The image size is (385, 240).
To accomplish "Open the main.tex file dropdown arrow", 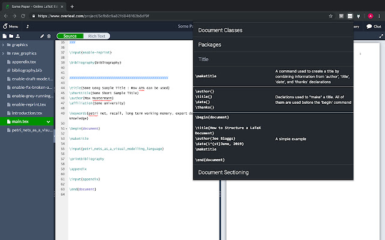I will [x=48, y=121].
